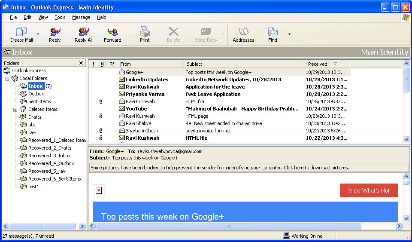Select the Recovered_3_Inbox folder
The image size is (412, 242).
point(49,156)
